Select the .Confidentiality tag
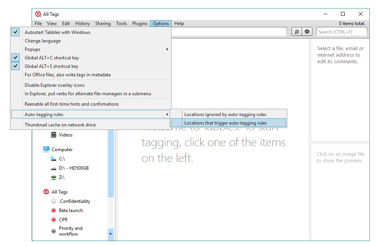The height and width of the screenshot is (246, 376). 74,201
